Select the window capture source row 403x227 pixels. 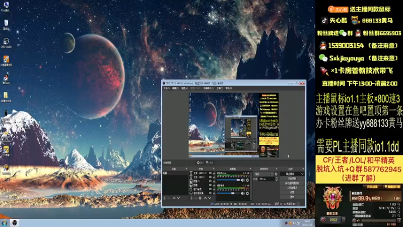pyautogui.click(x=203, y=189)
